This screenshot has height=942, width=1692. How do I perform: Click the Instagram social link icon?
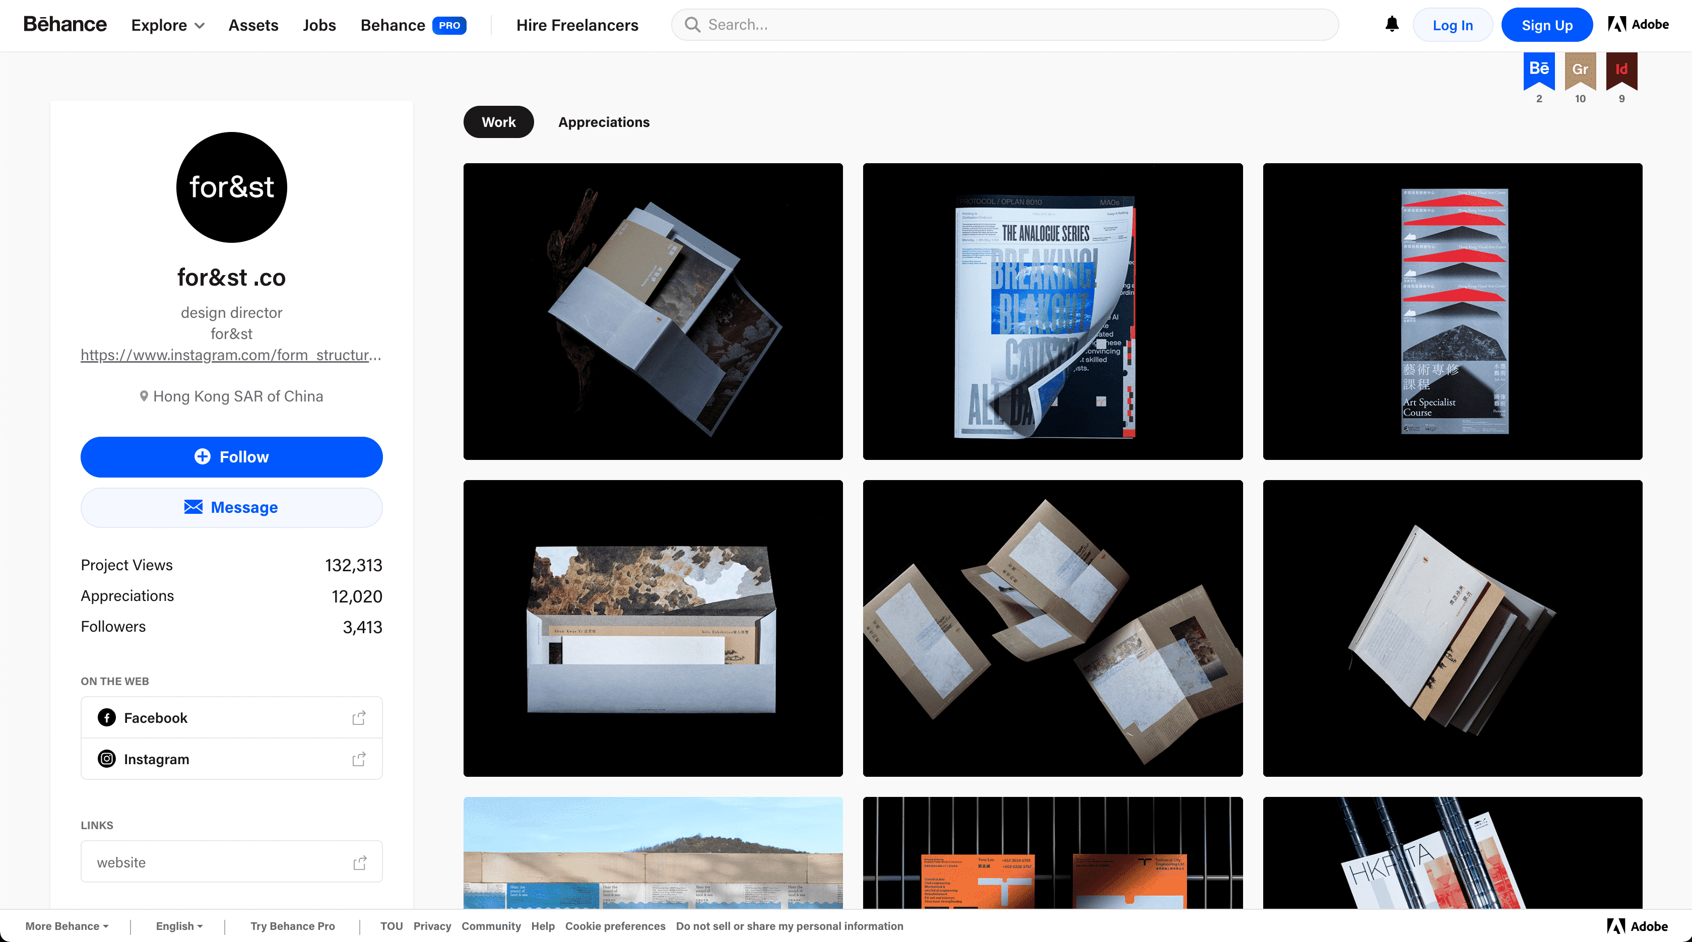[105, 759]
